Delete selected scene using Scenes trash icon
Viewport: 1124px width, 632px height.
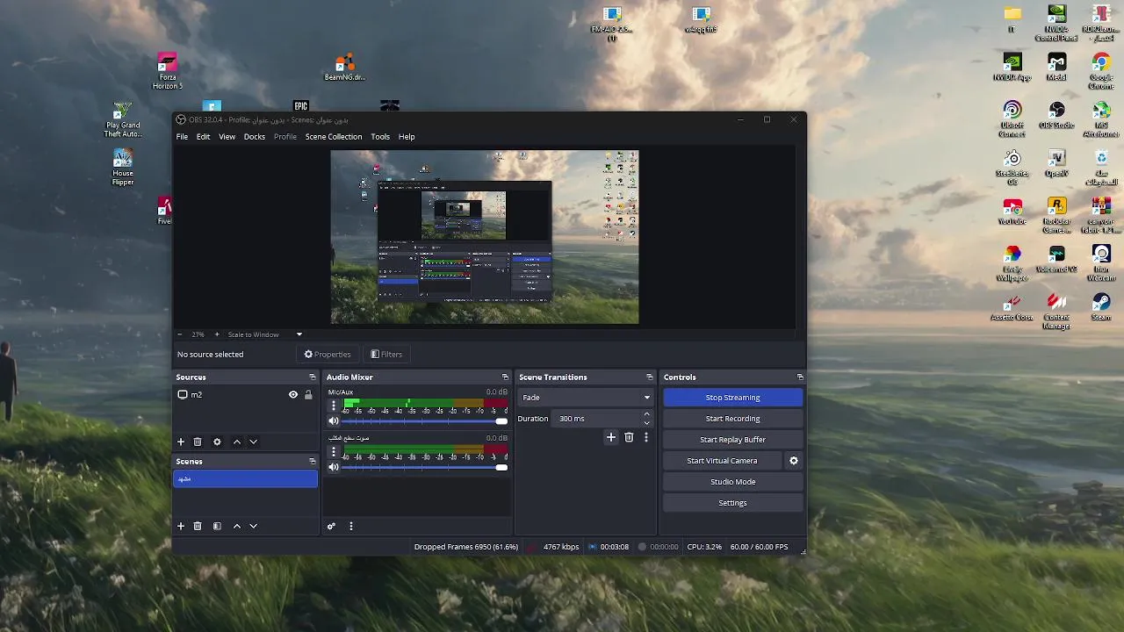click(198, 526)
